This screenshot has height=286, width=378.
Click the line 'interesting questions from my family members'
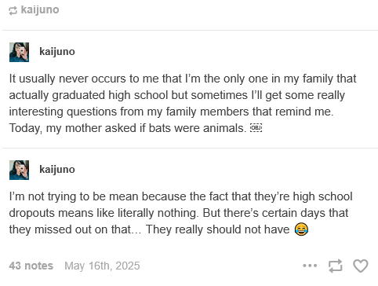171,112
